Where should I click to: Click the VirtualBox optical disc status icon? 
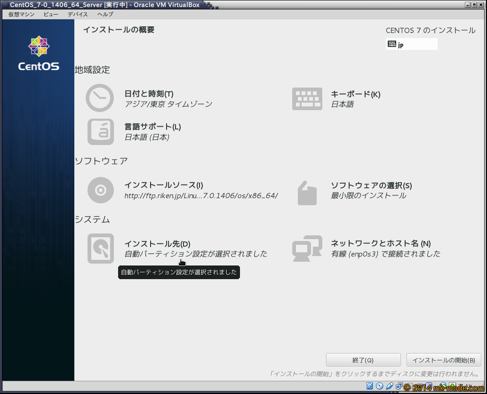click(380, 386)
